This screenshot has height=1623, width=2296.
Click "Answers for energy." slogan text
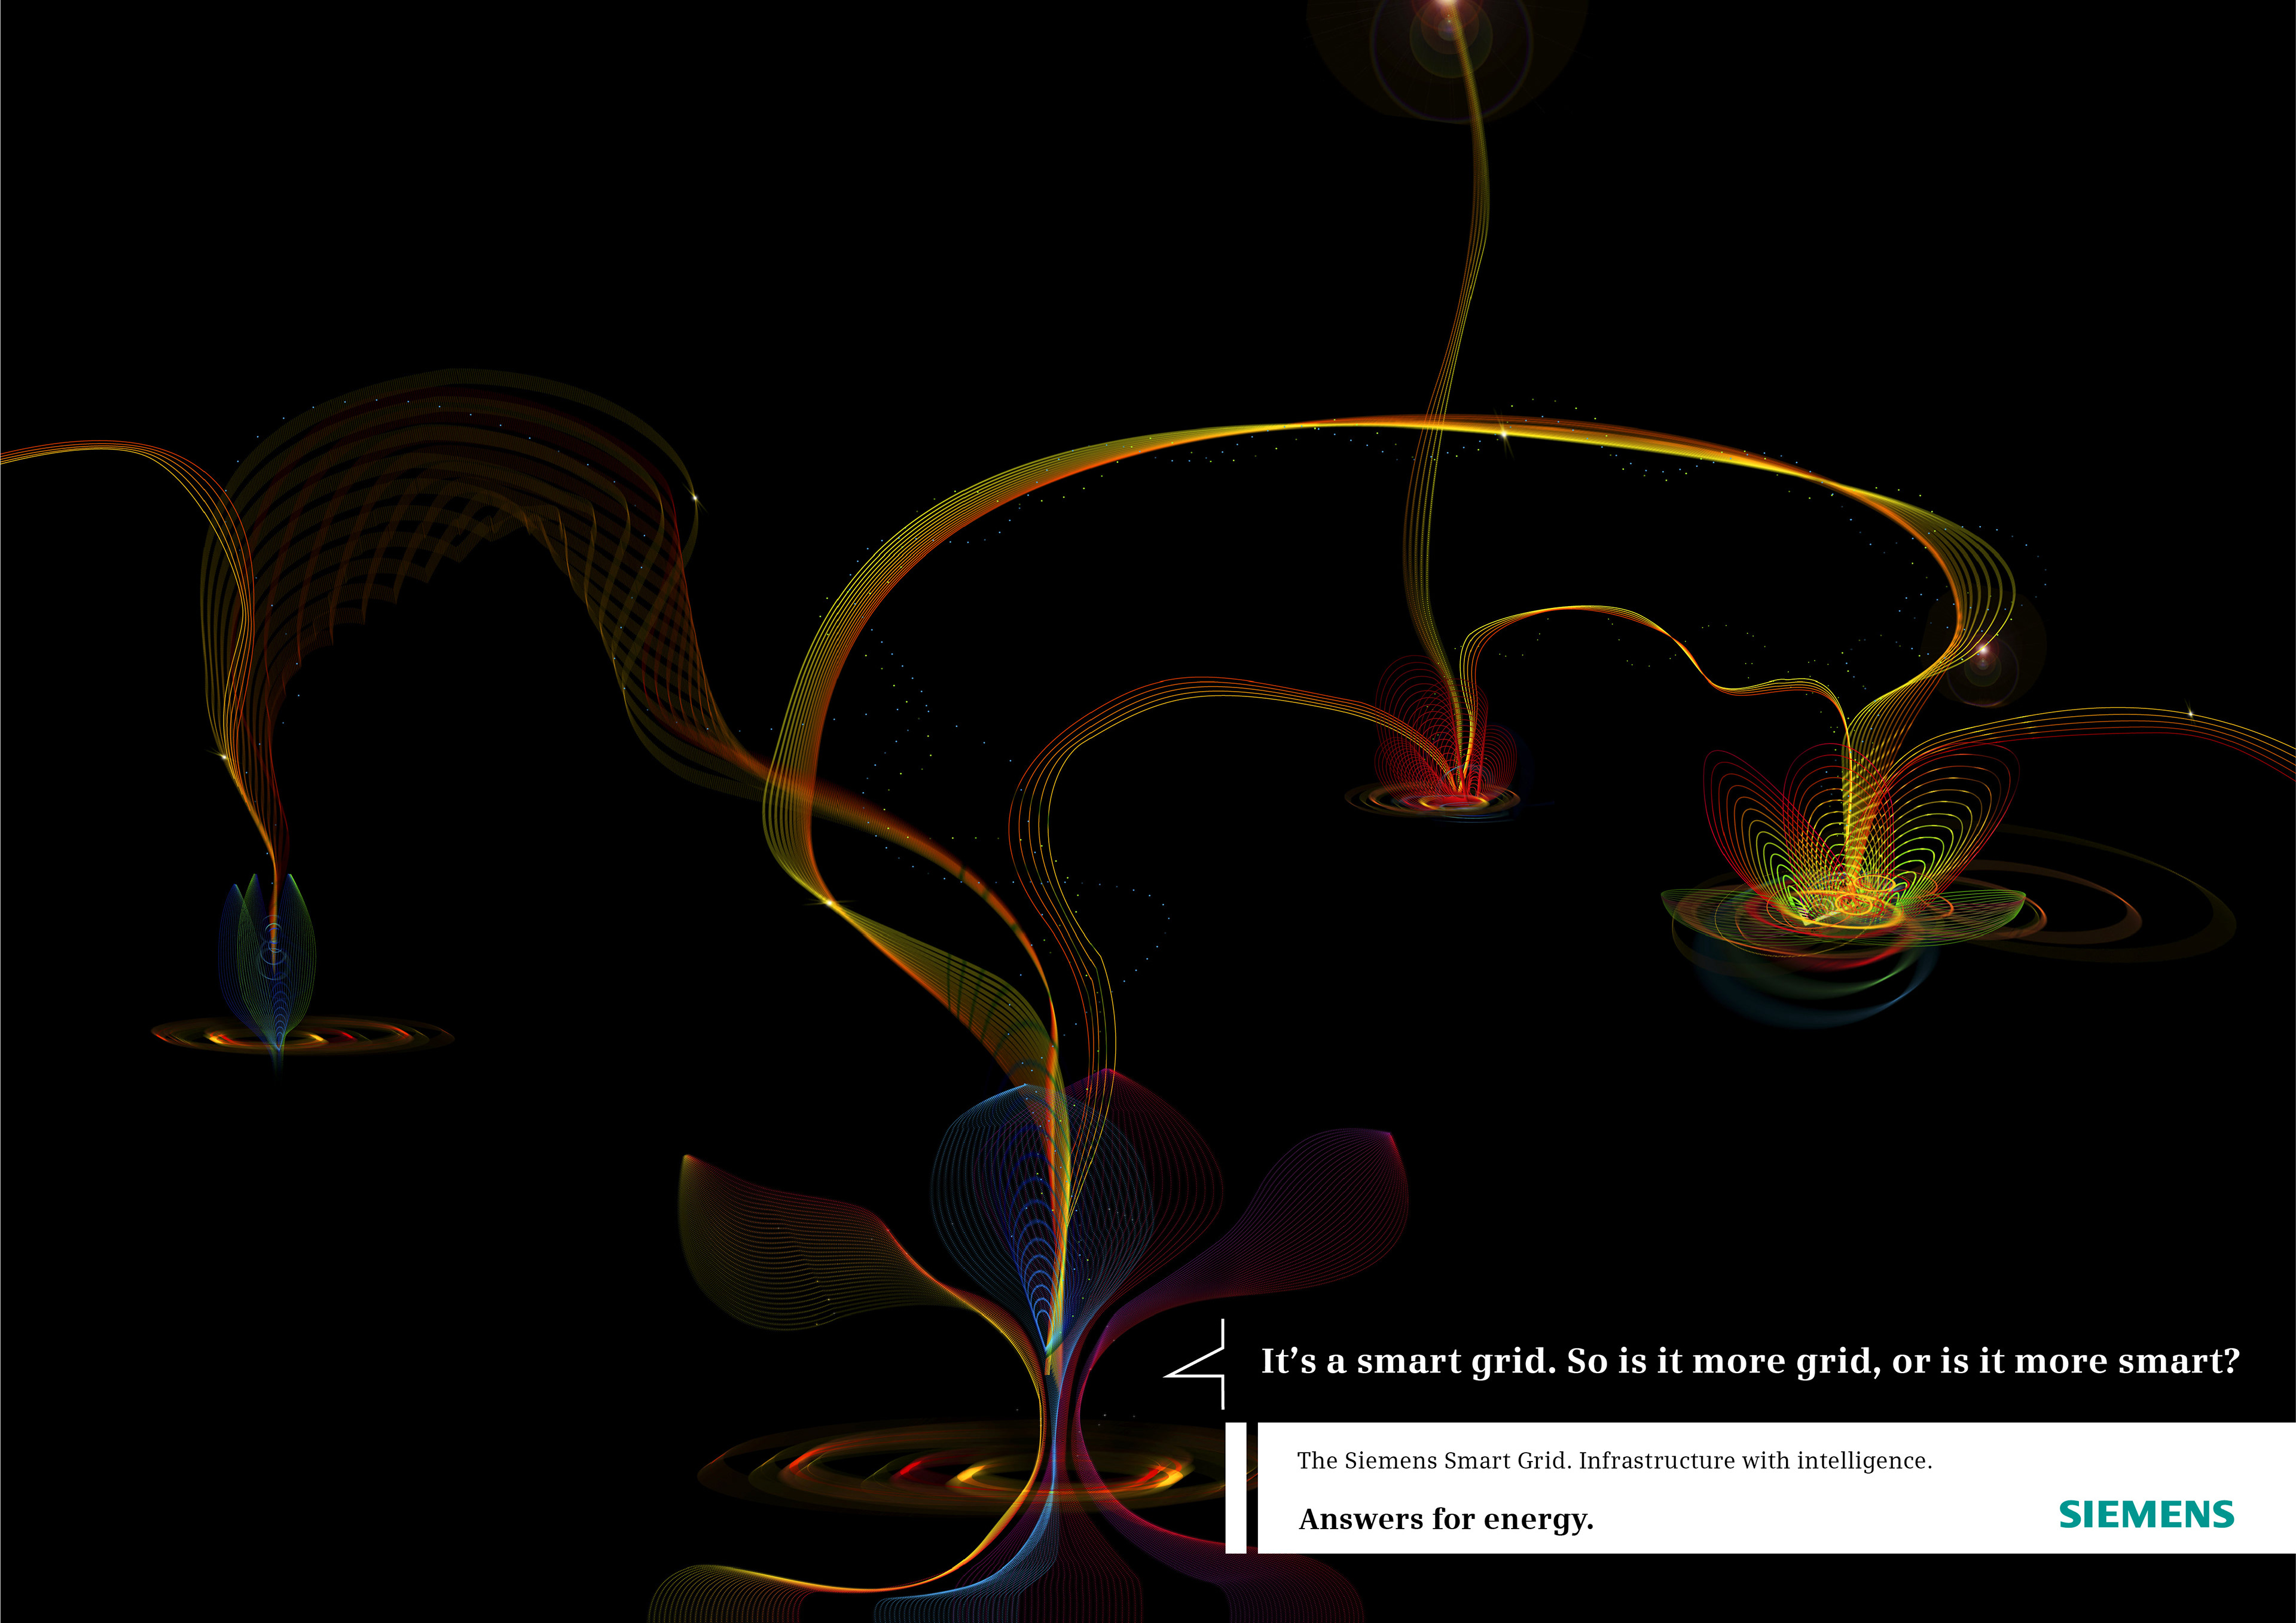(1445, 1519)
